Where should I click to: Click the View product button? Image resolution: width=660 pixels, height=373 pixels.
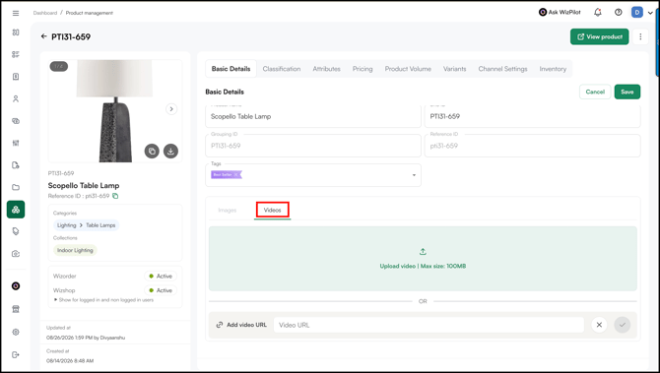tap(599, 36)
